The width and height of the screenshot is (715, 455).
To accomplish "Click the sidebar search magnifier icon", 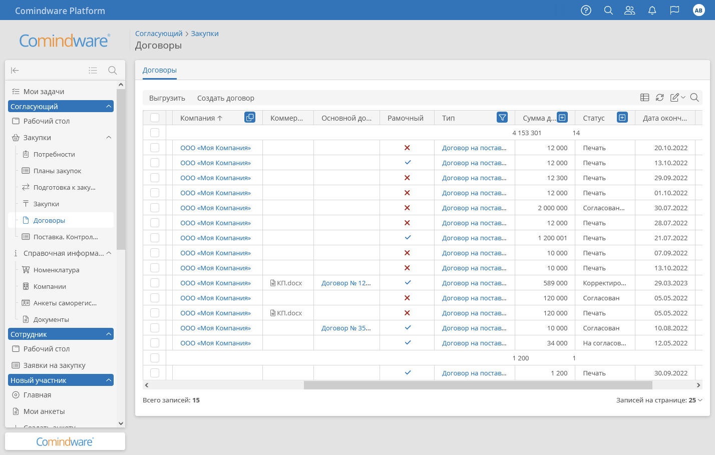I will click(x=113, y=70).
